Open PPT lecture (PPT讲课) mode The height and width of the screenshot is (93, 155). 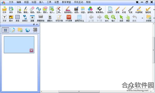[69, 18]
